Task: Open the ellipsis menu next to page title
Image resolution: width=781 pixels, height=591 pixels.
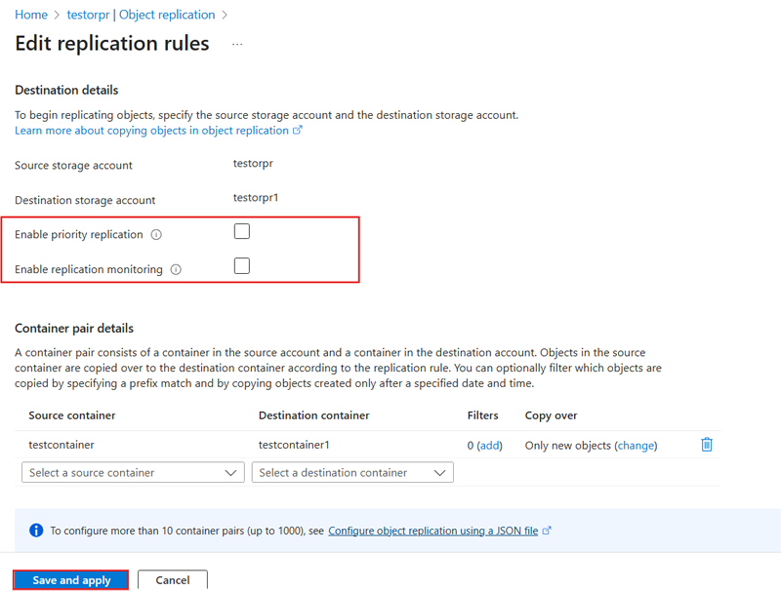Action: pyautogui.click(x=237, y=45)
